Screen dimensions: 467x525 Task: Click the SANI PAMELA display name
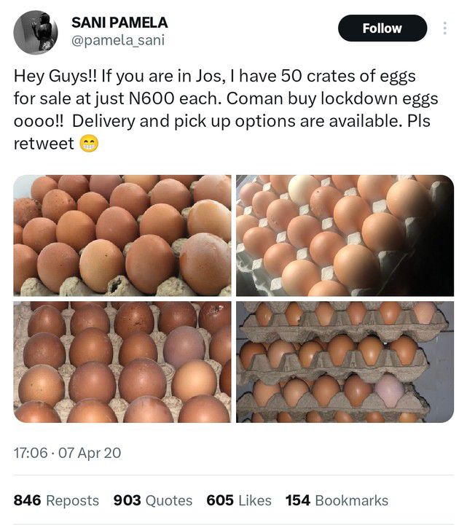coord(119,23)
